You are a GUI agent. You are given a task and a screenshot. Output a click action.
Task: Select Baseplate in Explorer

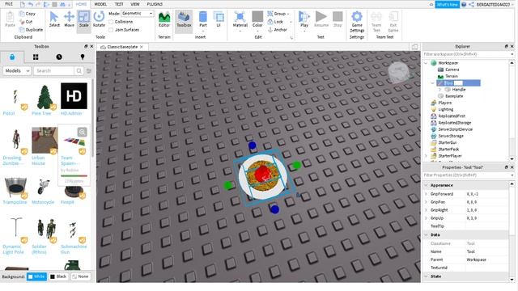coord(454,96)
